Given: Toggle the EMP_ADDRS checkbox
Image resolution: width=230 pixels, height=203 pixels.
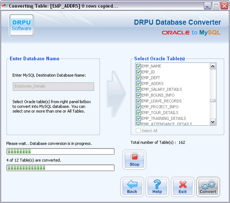Looking at the screenshot, I should [x=138, y=84].
